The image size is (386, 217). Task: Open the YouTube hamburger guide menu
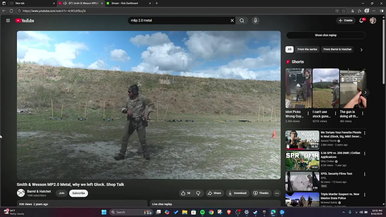(x=8, y=20)
